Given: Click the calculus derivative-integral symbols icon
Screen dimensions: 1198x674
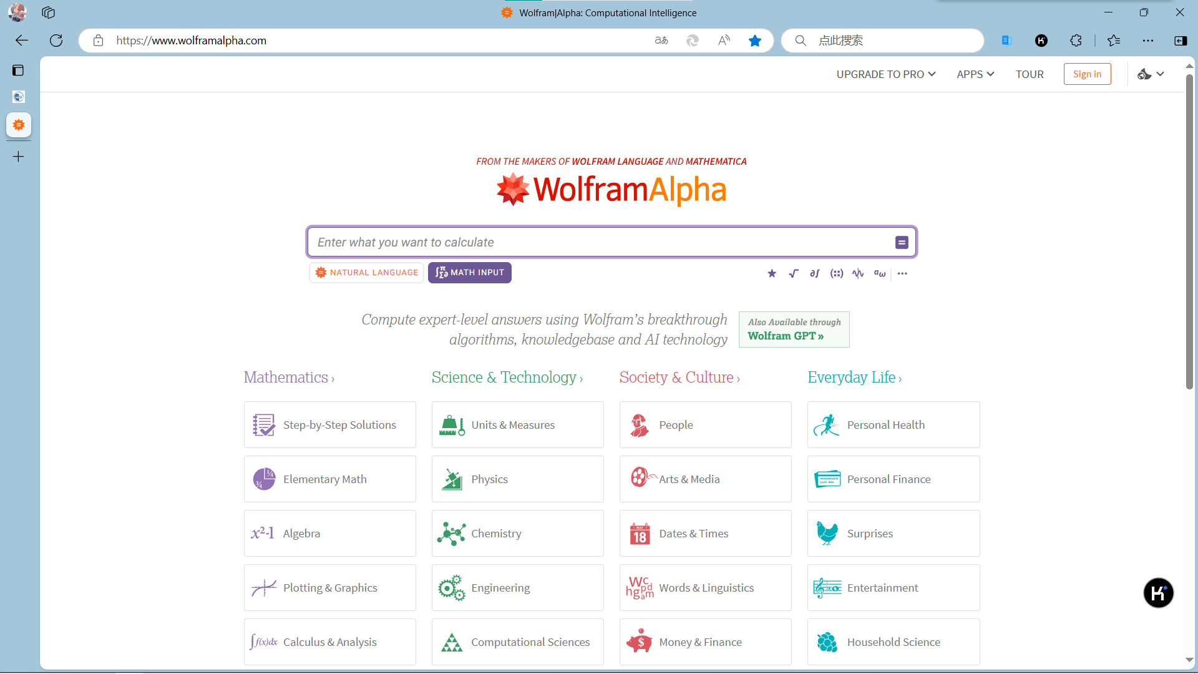Looking at the screenshot, I should point(814,273).
